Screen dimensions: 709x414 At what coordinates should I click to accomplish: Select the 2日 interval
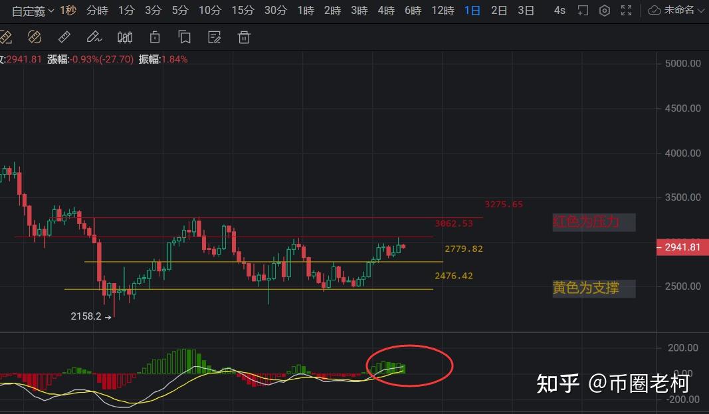pos(499,11)
